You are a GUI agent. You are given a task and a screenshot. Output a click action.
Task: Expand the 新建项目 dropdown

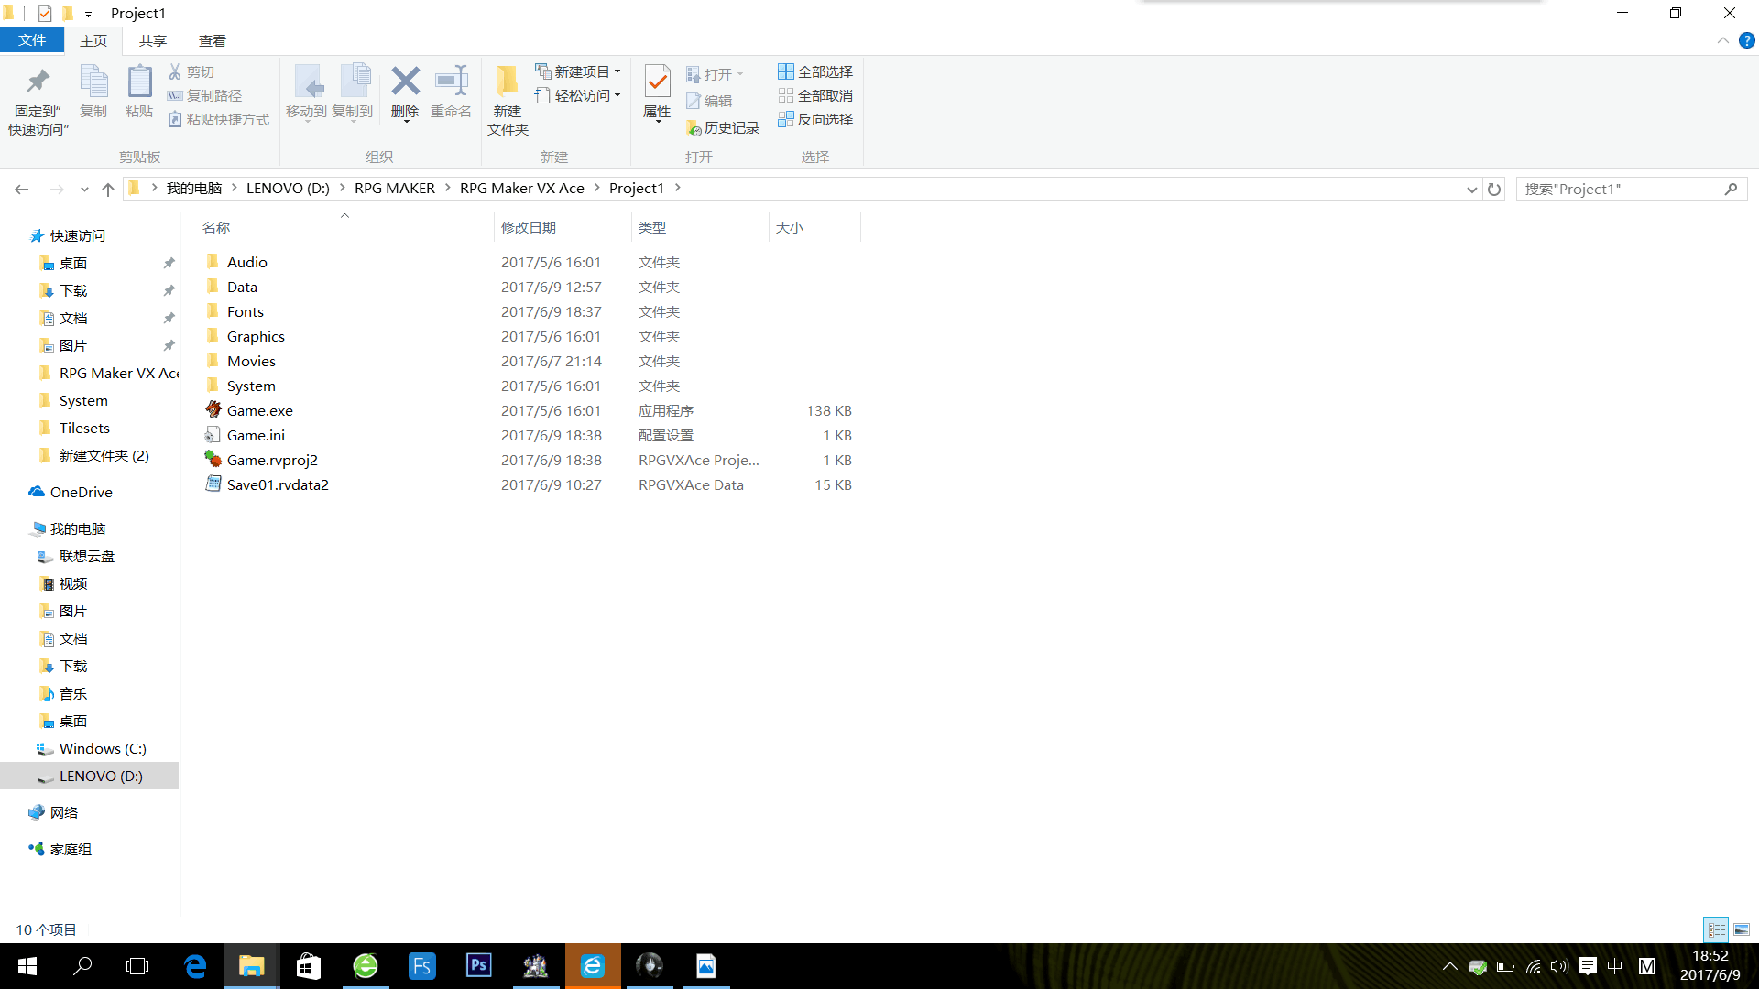click(617, 71)
